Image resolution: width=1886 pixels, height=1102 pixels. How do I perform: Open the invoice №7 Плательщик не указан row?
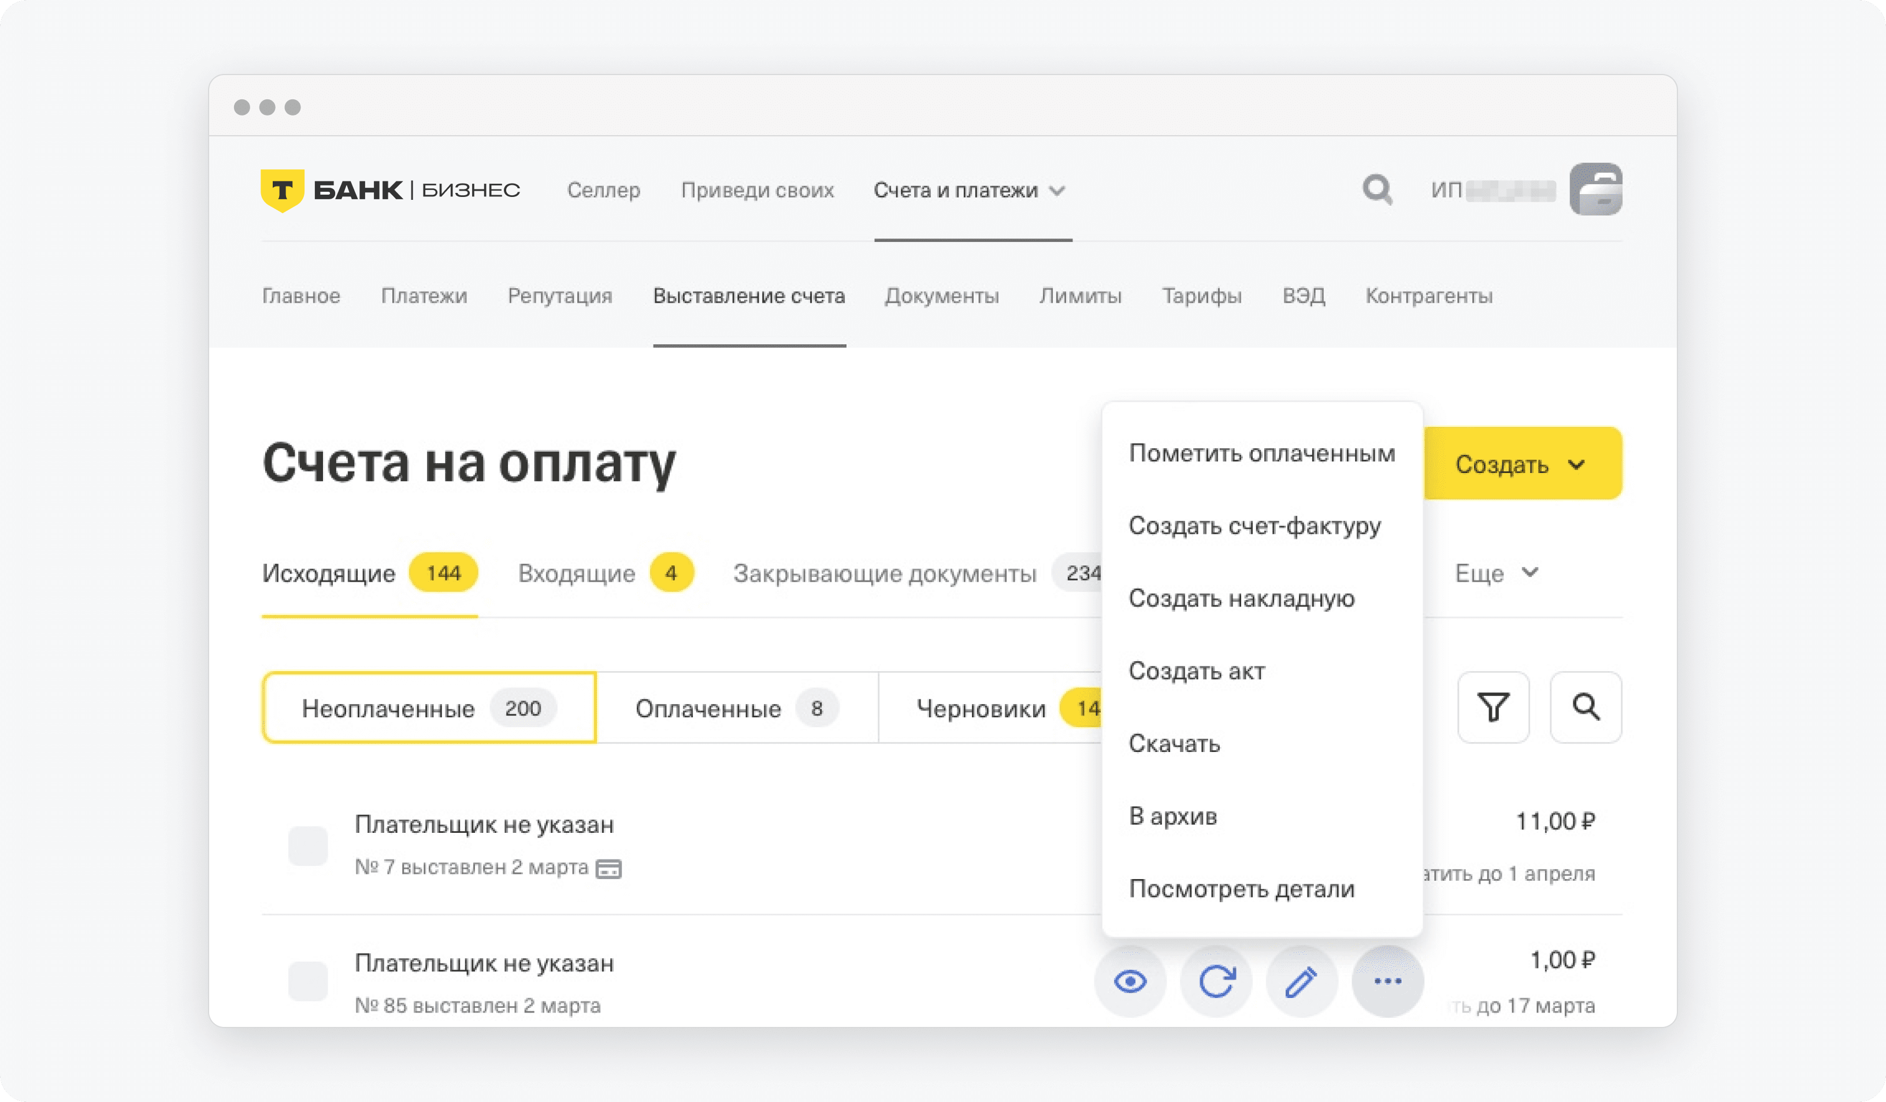484,824
